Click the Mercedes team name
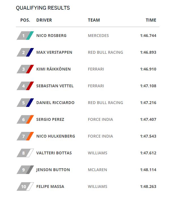The image size is (177, 199). pos(98,36)
